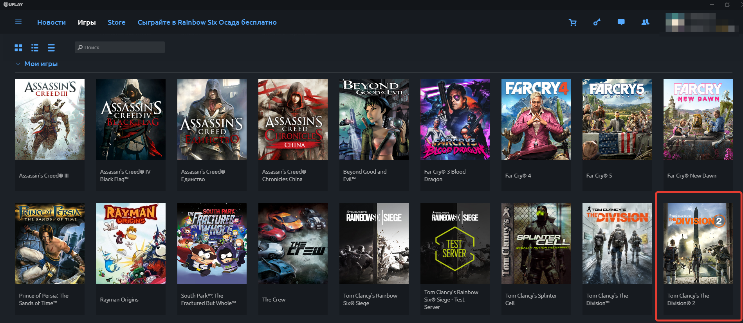Click the 'Far Cry® New Dawn' title text

692,176
